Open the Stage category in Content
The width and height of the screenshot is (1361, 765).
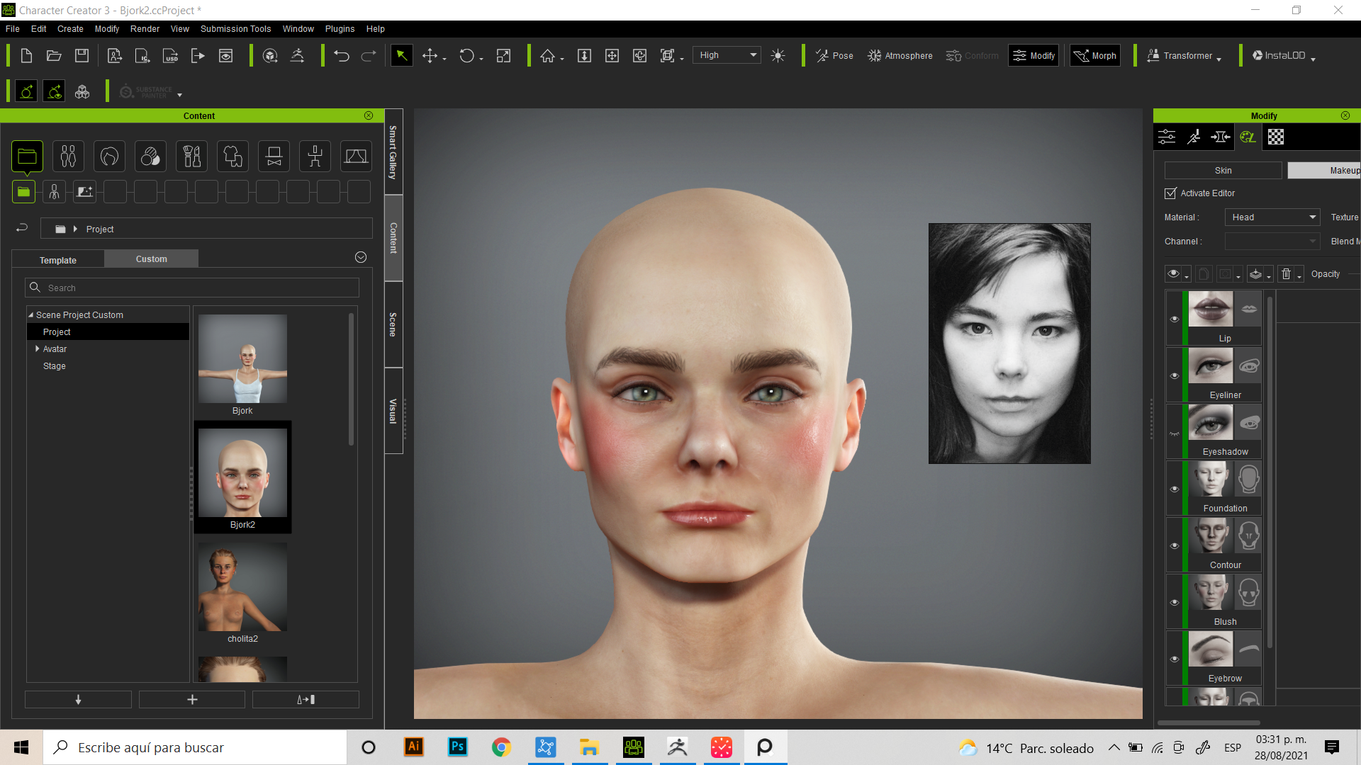coord(356,157)
